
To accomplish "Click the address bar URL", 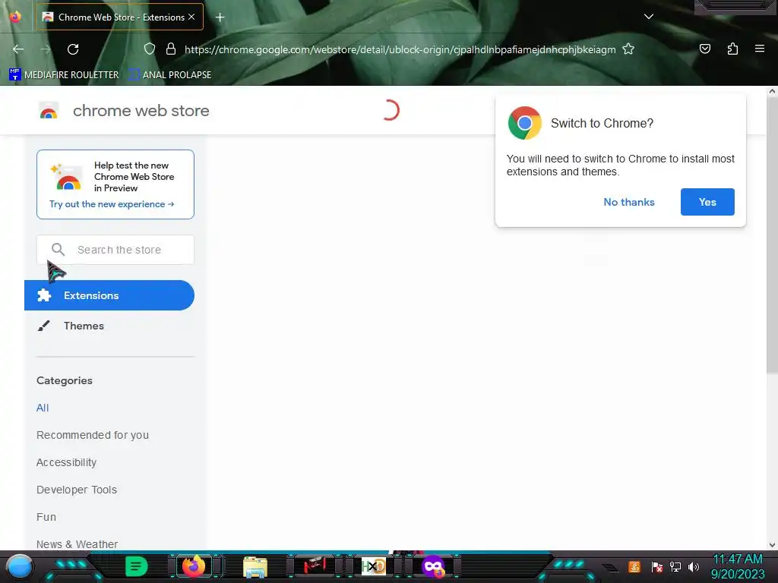I will click(x=400, y=49).
